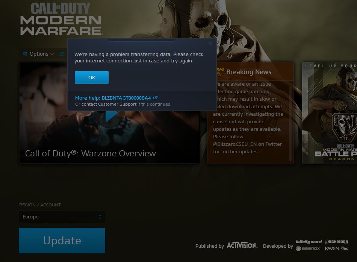Open the Europe region dropdown
Screen dimensions: 357x262
point(62,217)
